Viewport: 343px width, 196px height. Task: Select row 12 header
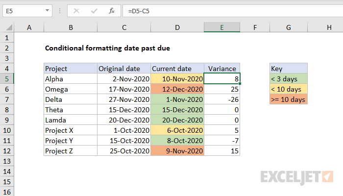[x=7, y=151]
